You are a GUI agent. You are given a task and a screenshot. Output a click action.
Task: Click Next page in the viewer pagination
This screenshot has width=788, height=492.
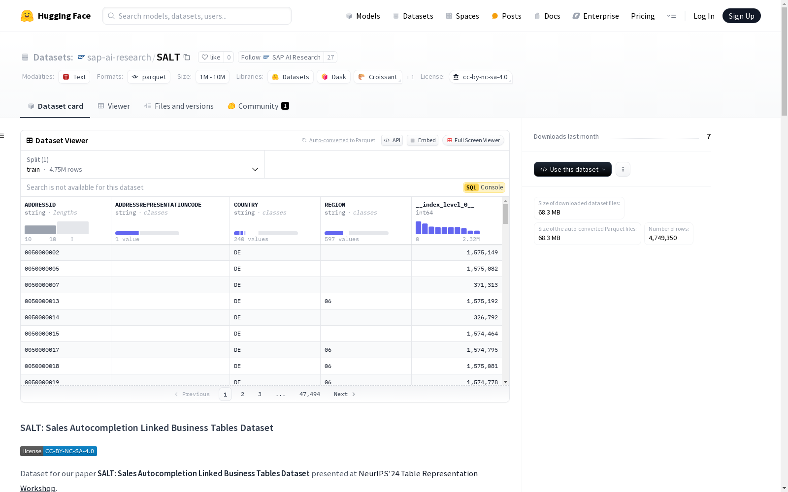point(344,394)
